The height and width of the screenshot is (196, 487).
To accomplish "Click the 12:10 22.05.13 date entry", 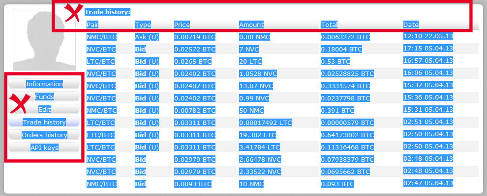I will pyautogui.click(x=428, y=36).
